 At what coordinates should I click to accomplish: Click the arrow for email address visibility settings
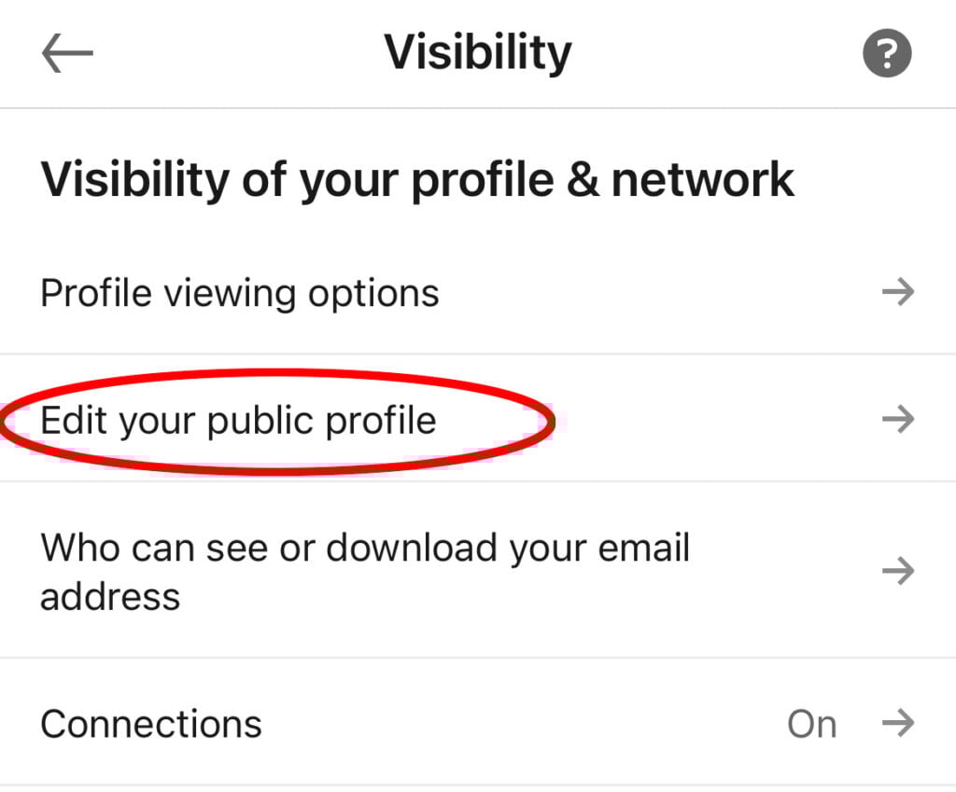point(898,571)
